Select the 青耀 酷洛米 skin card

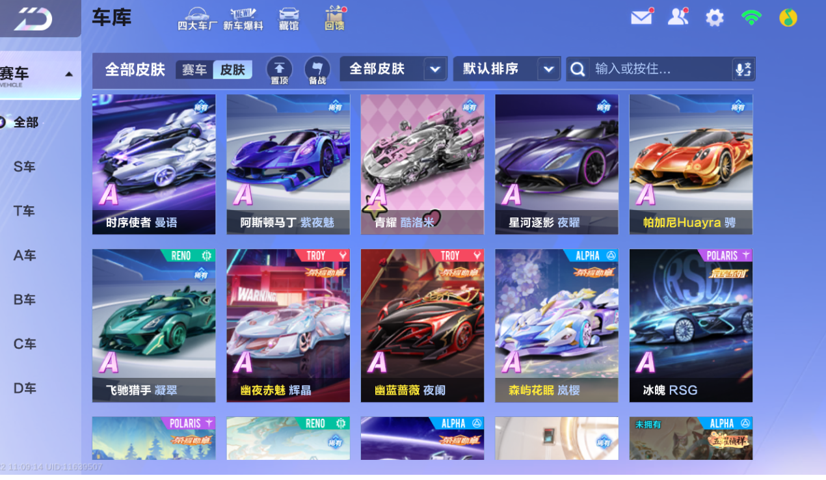[x=423, y=165]
